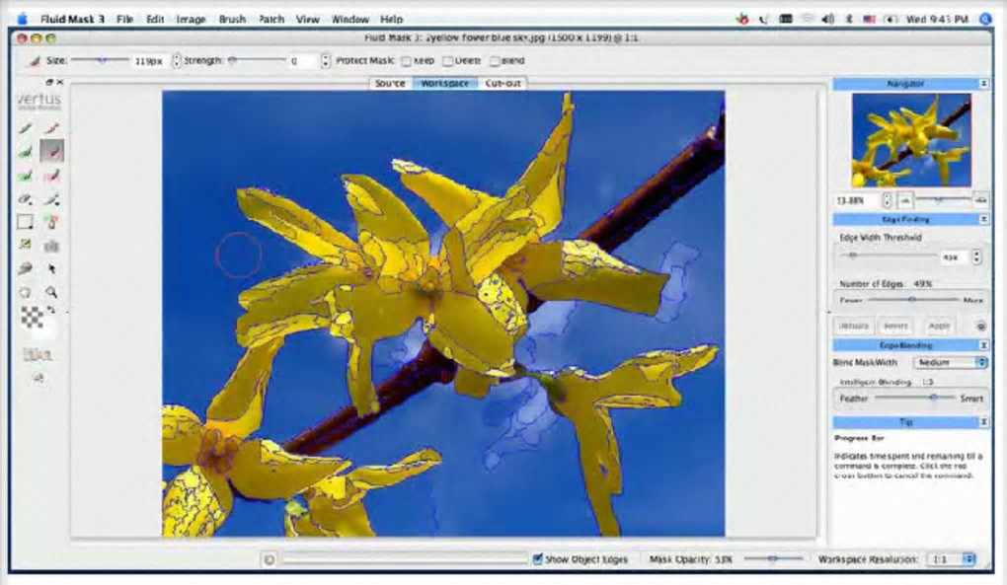The width and height of the screenshot is (1007, 585).
Task: Open the Image menu
Action: pos(191,20)
